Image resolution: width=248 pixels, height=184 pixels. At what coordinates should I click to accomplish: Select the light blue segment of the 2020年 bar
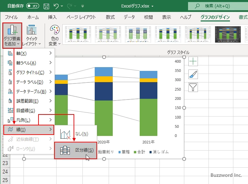(x=104, y=72)
